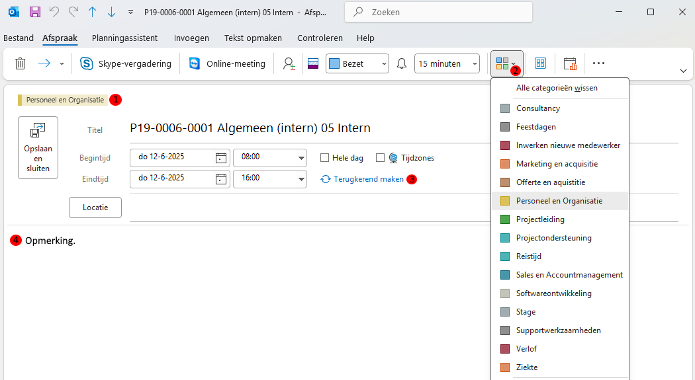Click the reminder bell icon
The height and width of the screenshot is (380, 695).
pyautogui.click(x=402, y=63)
